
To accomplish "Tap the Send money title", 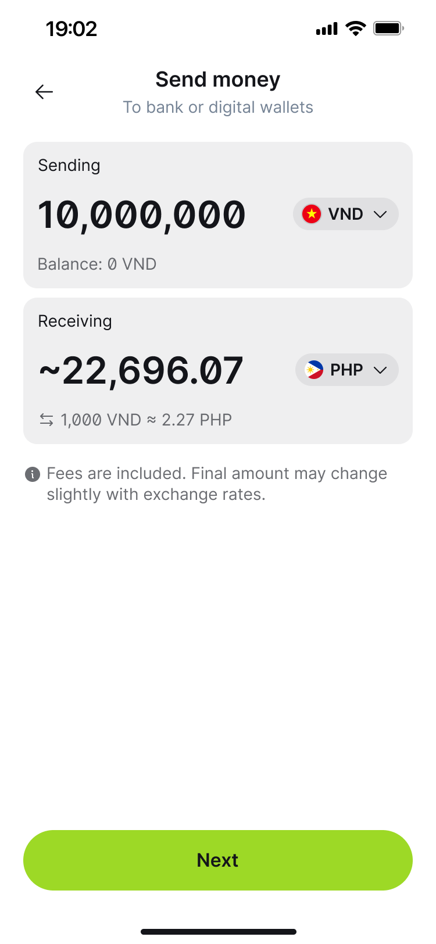I will click(x=218, y=80).
